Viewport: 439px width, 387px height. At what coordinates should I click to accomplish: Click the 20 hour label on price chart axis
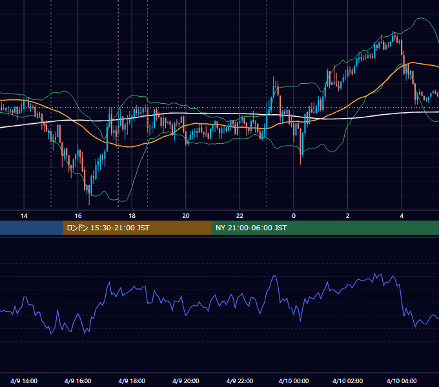[186, 216]
